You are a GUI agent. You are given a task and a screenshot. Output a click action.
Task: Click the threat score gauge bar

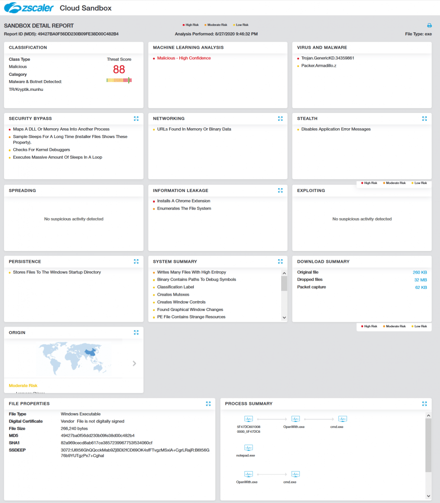(119, 80)
